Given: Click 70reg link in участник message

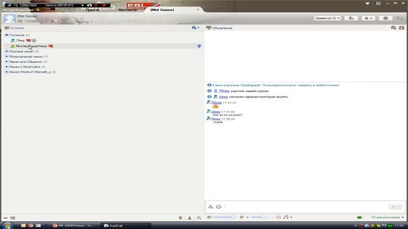Looking at the screenshot, I should click(x=224, y=91).
